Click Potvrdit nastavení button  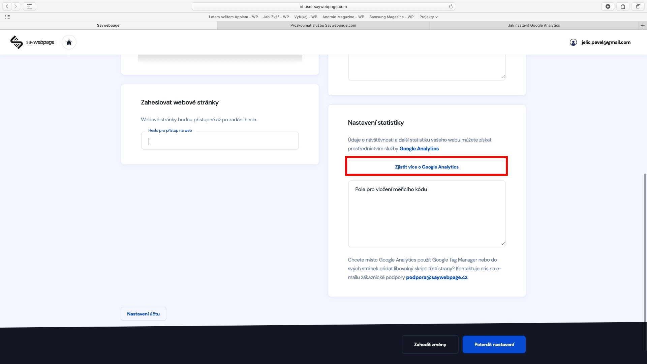494,344
